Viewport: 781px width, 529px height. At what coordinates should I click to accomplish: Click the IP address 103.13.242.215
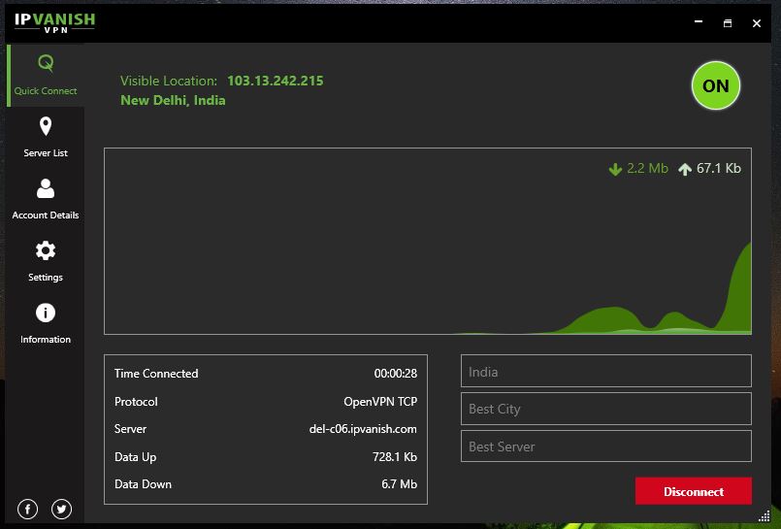(276, 81)
